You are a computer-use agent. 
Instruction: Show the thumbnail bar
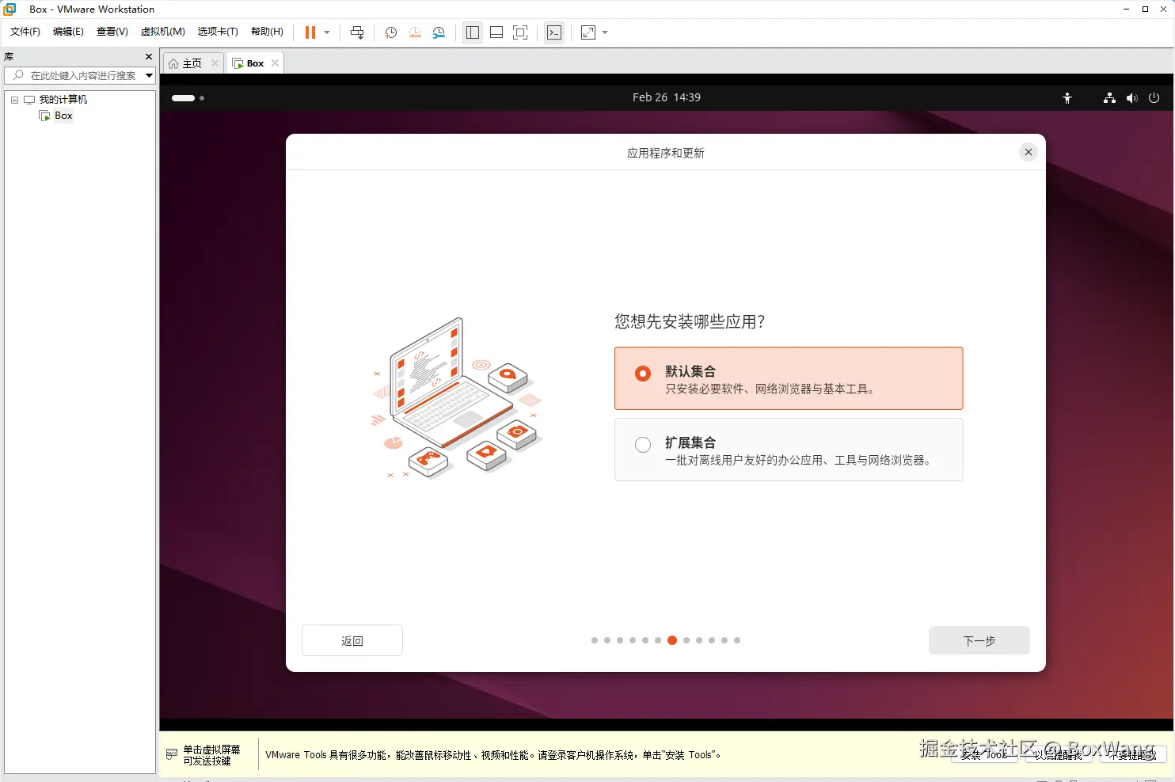point(496,32)
